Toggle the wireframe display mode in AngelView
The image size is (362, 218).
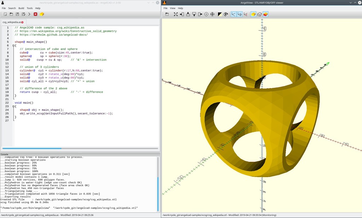[260, 14]
